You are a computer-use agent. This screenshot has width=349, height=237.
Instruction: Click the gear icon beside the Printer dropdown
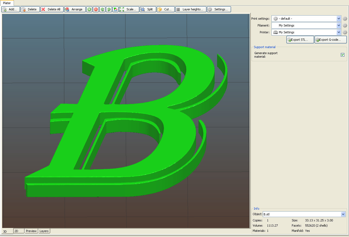[345, 32]
